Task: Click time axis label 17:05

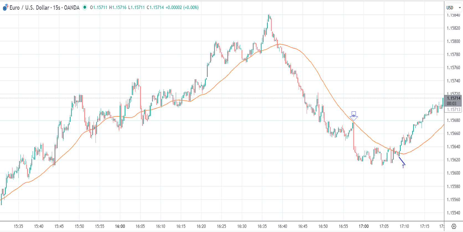Action: [384, 226]
